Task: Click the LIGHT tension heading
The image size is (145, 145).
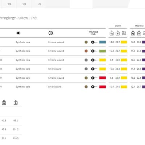Action: click(118, 26)
